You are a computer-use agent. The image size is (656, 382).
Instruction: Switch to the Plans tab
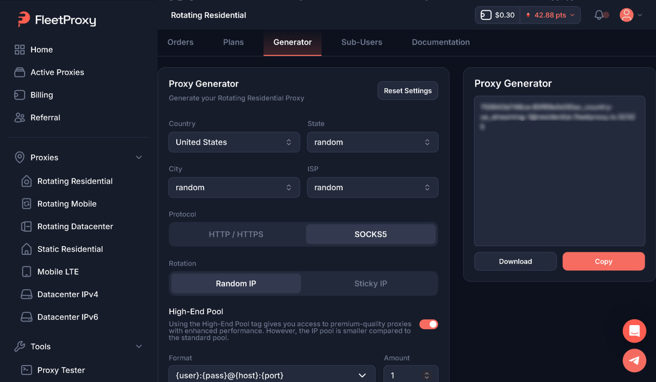[x=233, y=43]
